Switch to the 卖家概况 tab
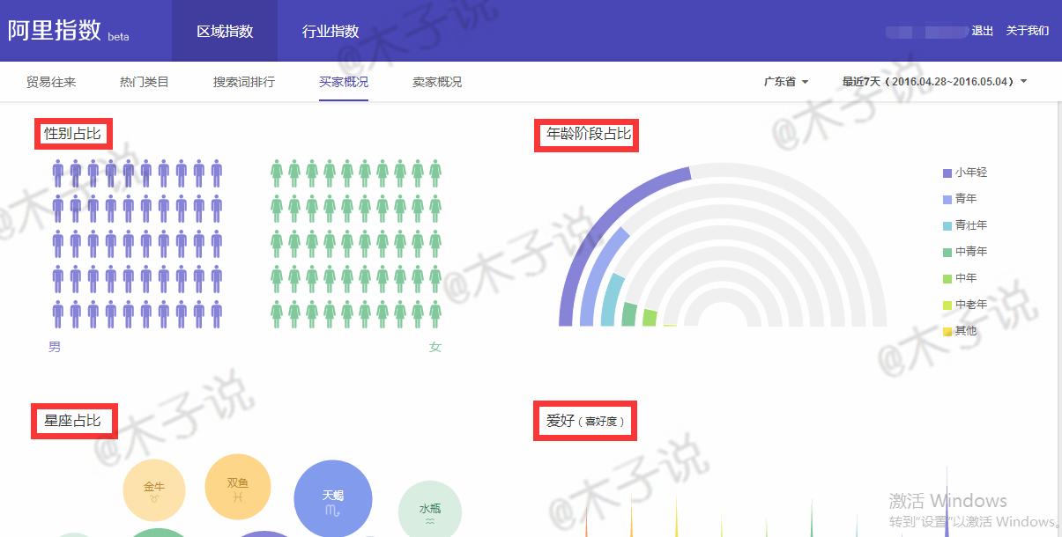 (438, 80)
